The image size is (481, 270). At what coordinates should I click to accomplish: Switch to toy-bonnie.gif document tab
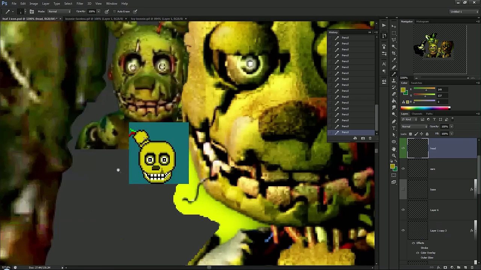(x=157, y=19)
